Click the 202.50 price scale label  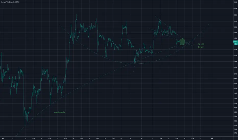pyautogui.click(x=235, y=88)
